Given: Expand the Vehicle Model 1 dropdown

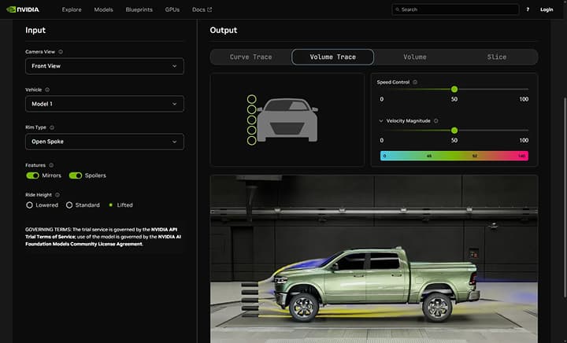Looking at the screenshot, I should (x=105, y=104).
